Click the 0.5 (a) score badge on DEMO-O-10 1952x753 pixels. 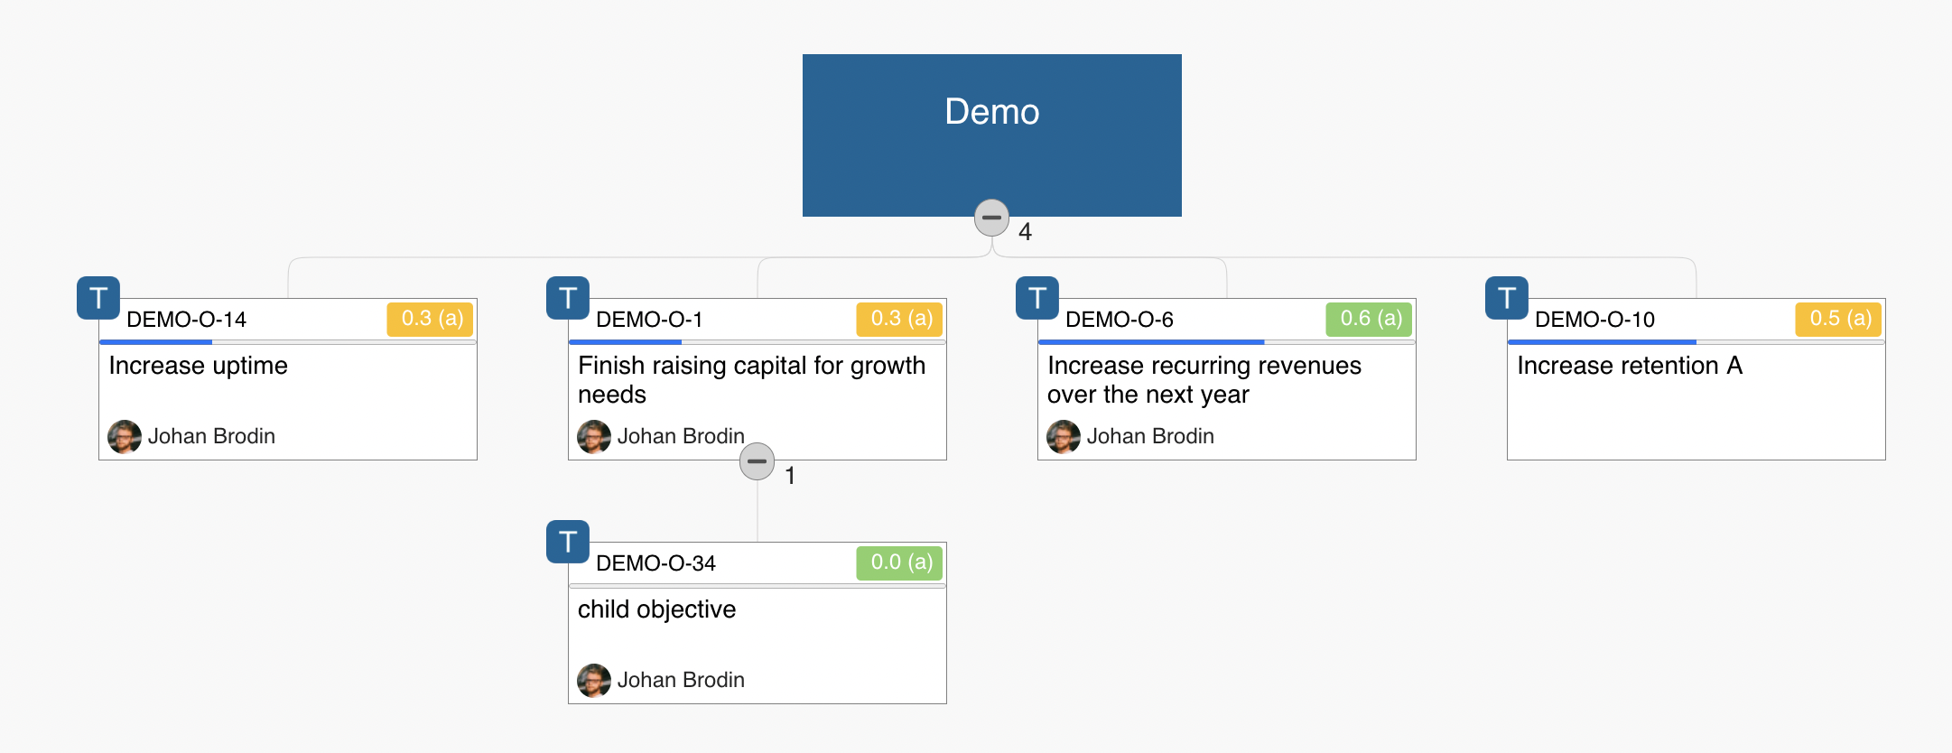click(x=1839, y=319)
